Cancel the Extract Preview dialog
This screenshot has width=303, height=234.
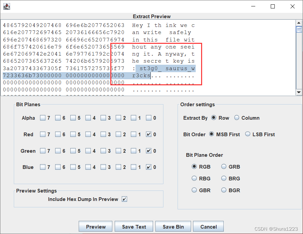tap(208, 226)
